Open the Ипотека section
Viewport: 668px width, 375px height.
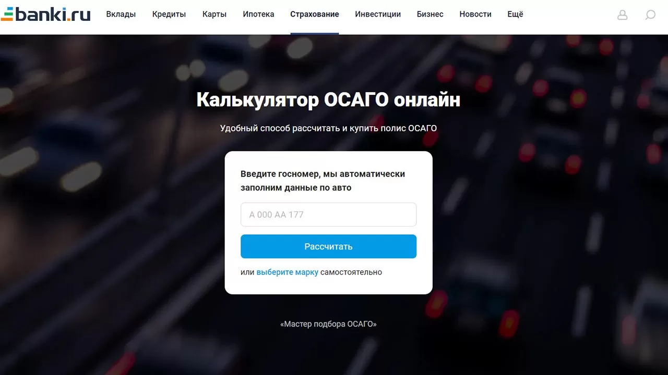point(258,15)
